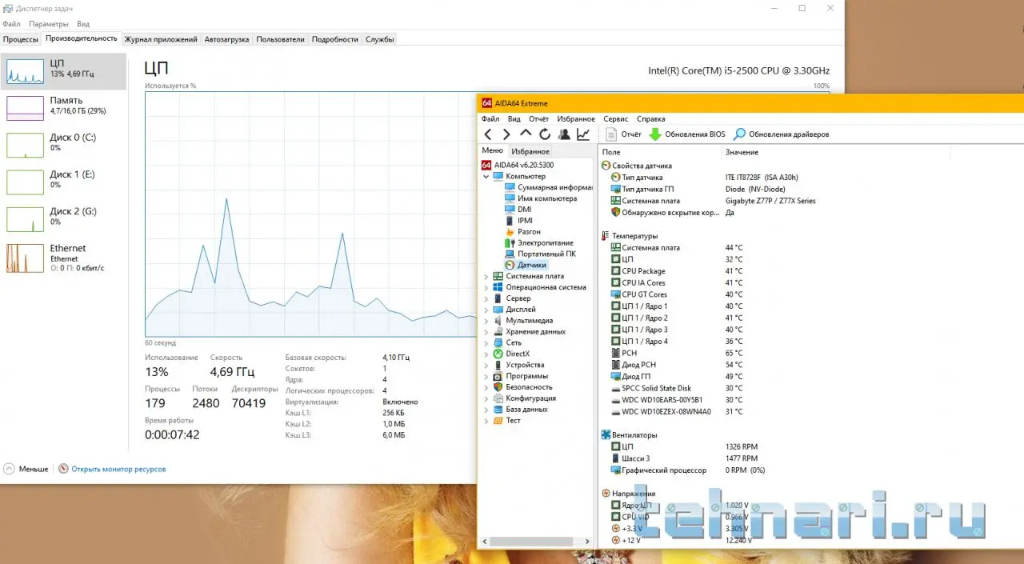The image size is (1024, 564).
Task: Click the Отчёт report toolbar button
Action: click(624, 134)
